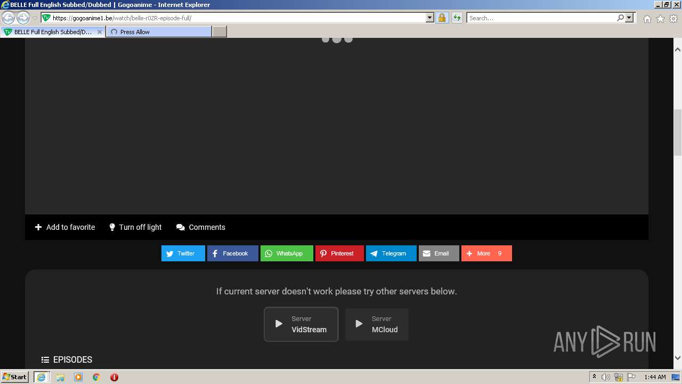Open File Explorer folder taskbar icon
Image resolution: width=682 pixels, height=384 pixels.
(x=60, y=377)
